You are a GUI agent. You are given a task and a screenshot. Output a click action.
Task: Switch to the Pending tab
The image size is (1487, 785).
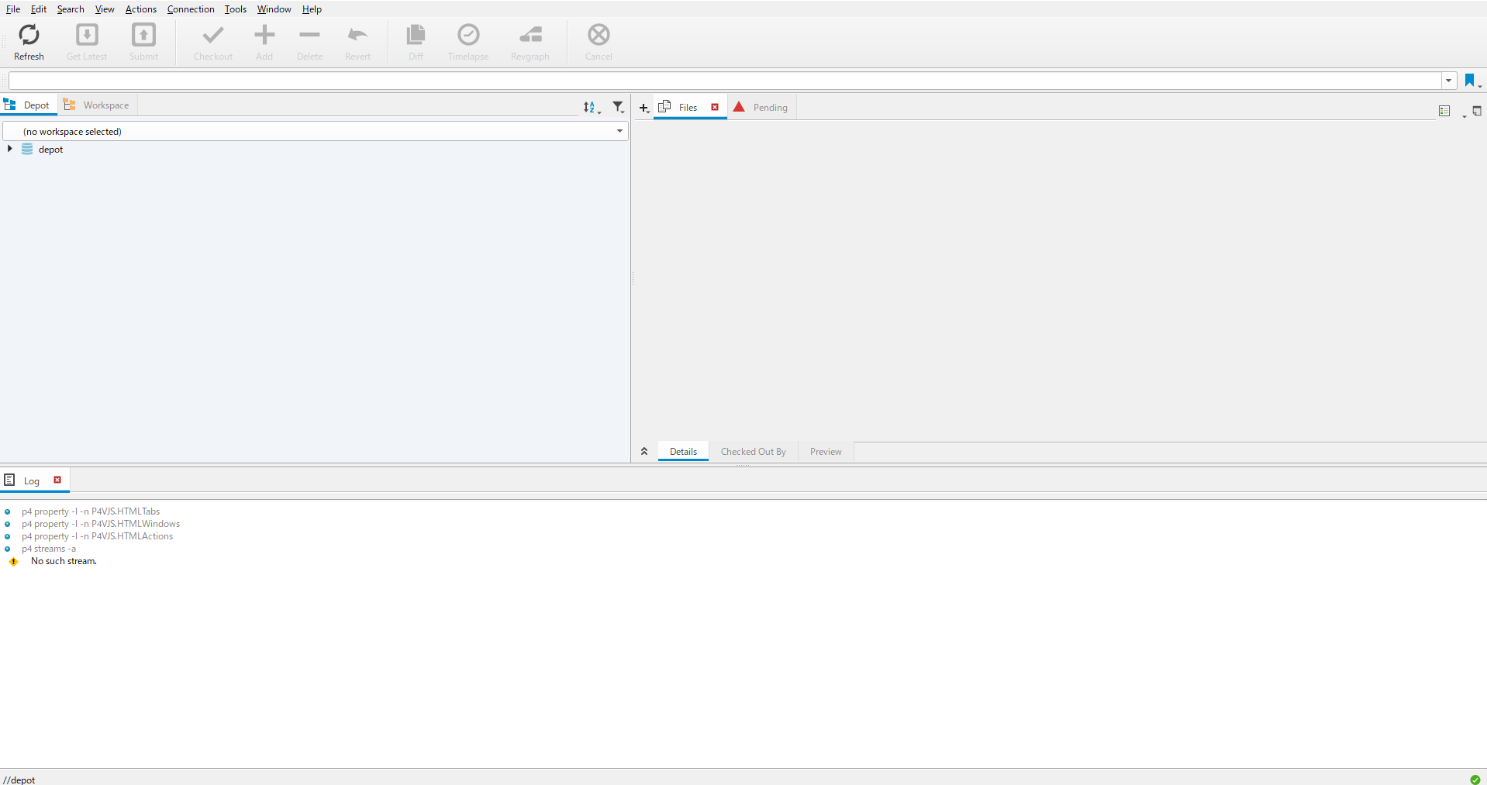point(761,108)
